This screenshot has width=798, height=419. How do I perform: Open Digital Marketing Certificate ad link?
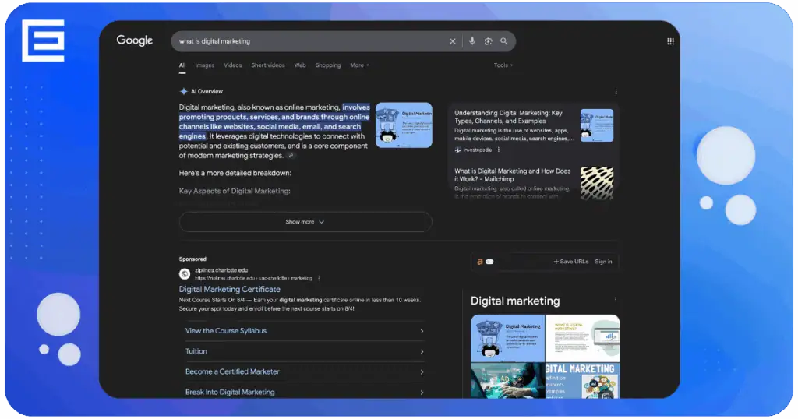tap(230, 289)
